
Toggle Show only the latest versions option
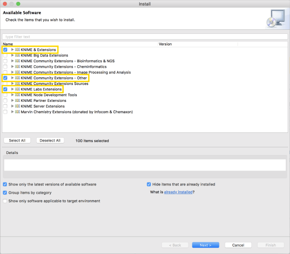[x=5, y=184]
